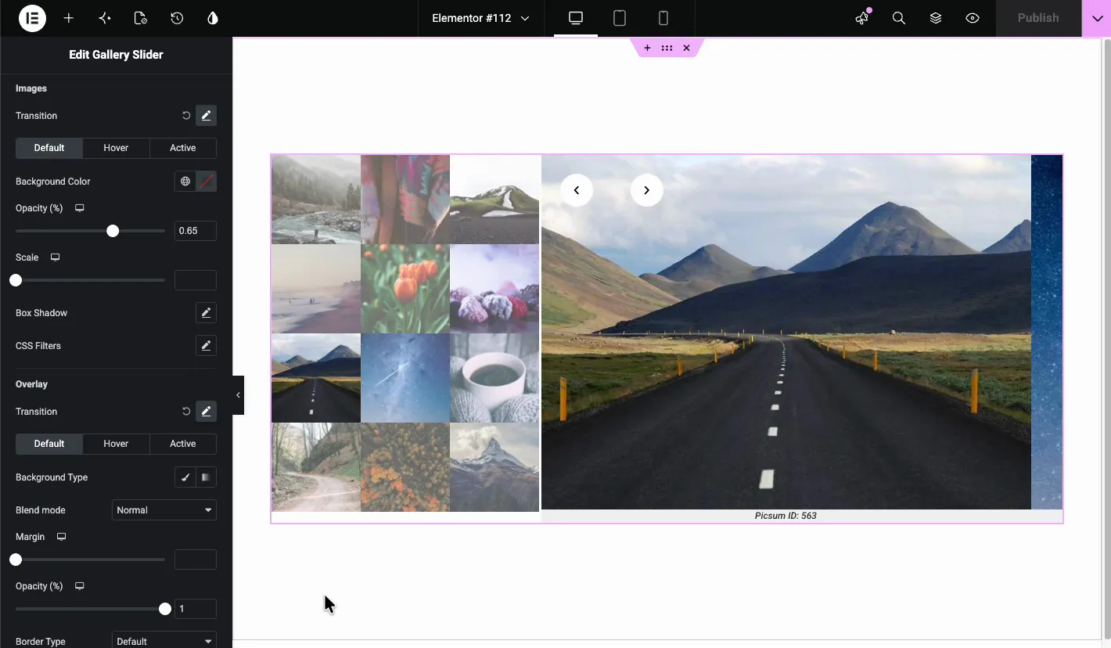Open the Elementor #112 document dropdown
Screen dimensions: 1111x648
(480, 18)
